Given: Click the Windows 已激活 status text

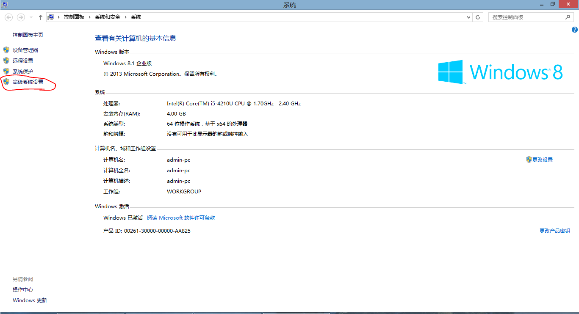Looking at the screenshot, I should click(x=123, y=218).
